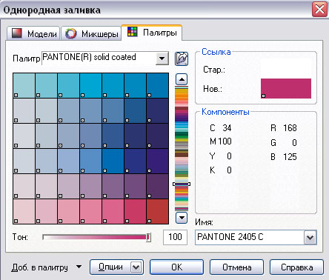
Task: Switch to the Микшеры tab
Action: [91, 33]
